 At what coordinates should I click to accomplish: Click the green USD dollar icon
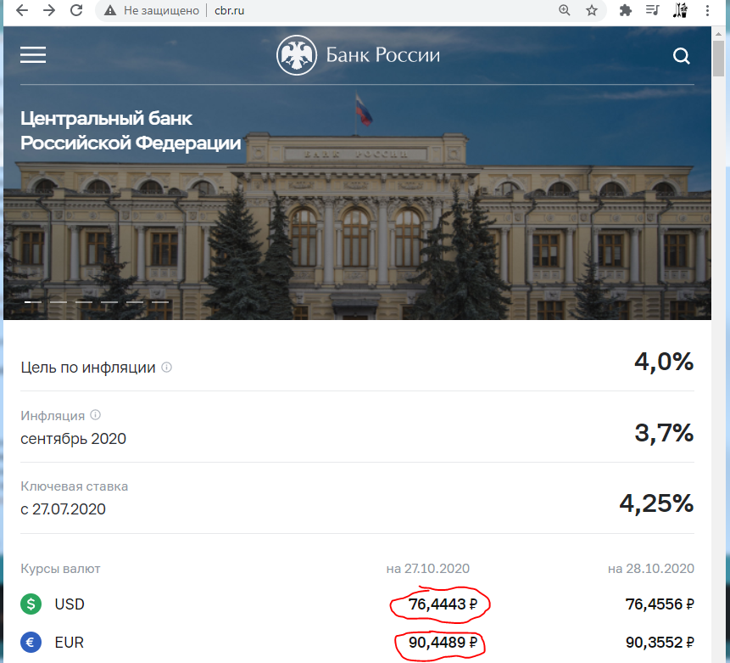pos(31,604)
